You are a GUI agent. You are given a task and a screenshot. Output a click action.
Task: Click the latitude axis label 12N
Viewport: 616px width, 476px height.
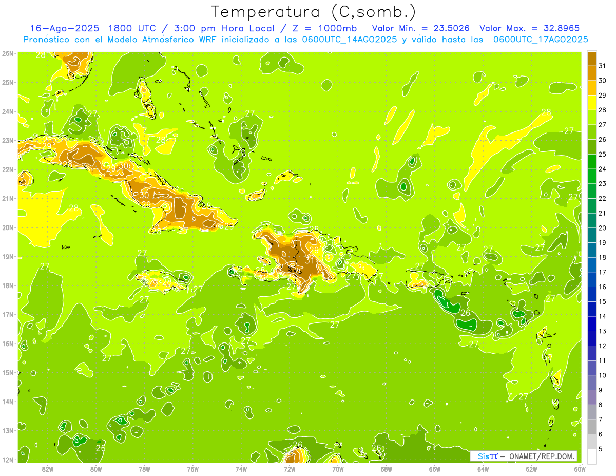pos(8,460)
